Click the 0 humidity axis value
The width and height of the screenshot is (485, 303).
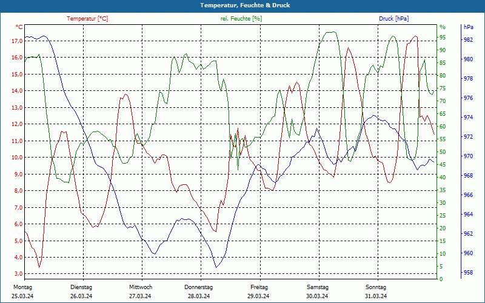click(x=441, y=279)
